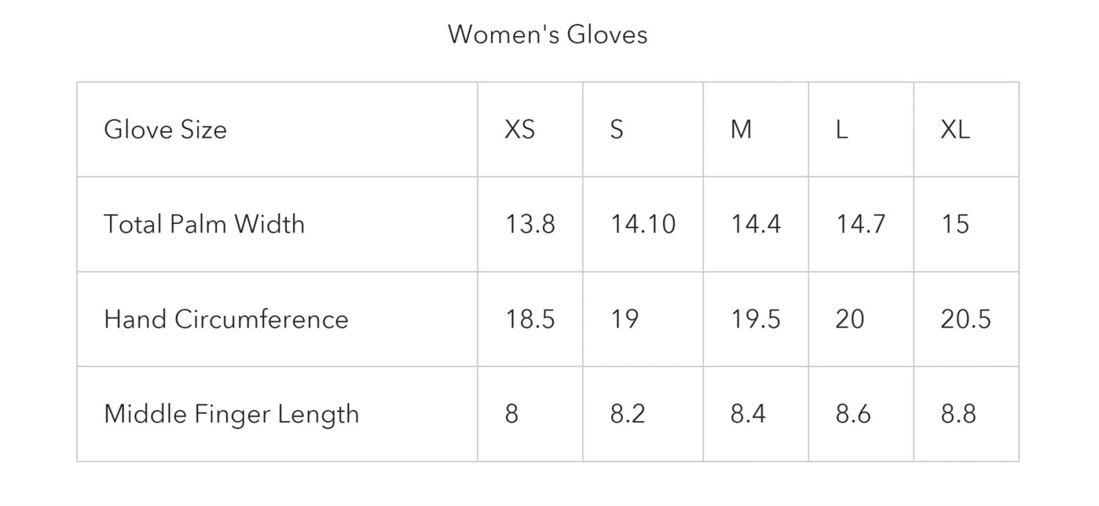The height and width of the screenshot is (506, 1099).
Task: Click the 14.4 palm width value
Action: (x=755, y=224)
